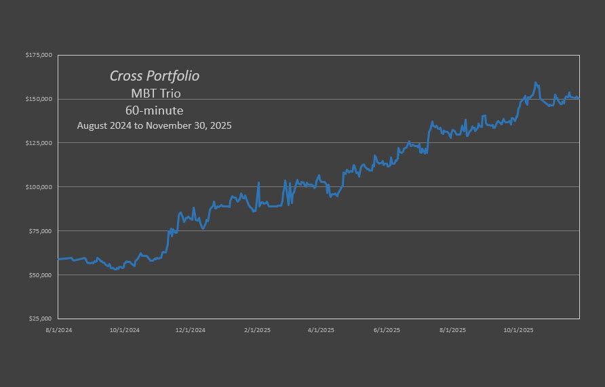Select the 2/1/2025 x-axis date label

tap(258, 330)
